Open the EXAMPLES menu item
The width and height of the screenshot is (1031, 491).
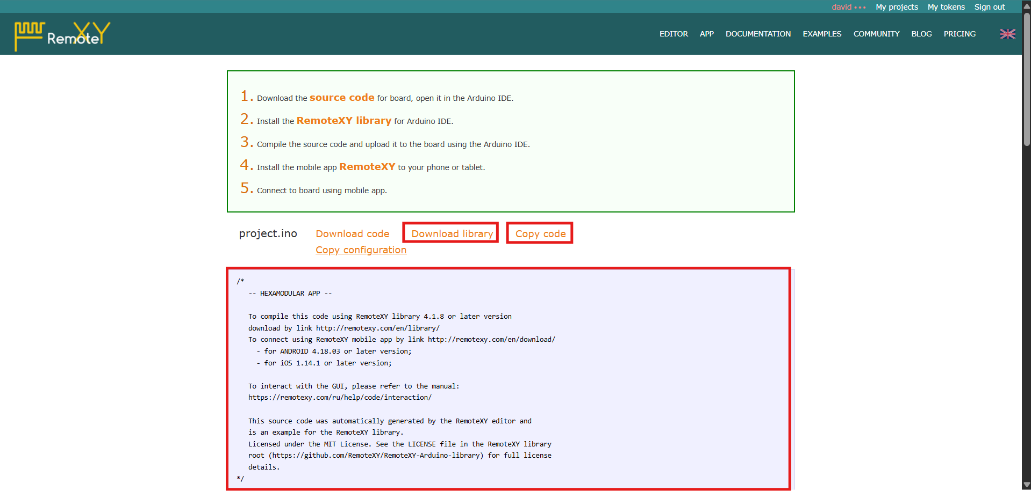[822, 34]
